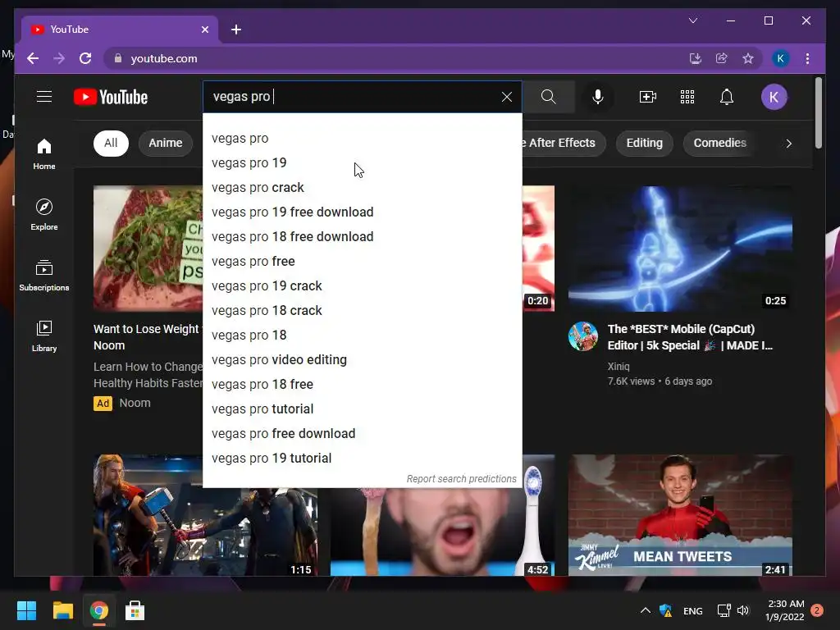
Task: Open File Explorer from taskbar
Action: coord(62,610)
